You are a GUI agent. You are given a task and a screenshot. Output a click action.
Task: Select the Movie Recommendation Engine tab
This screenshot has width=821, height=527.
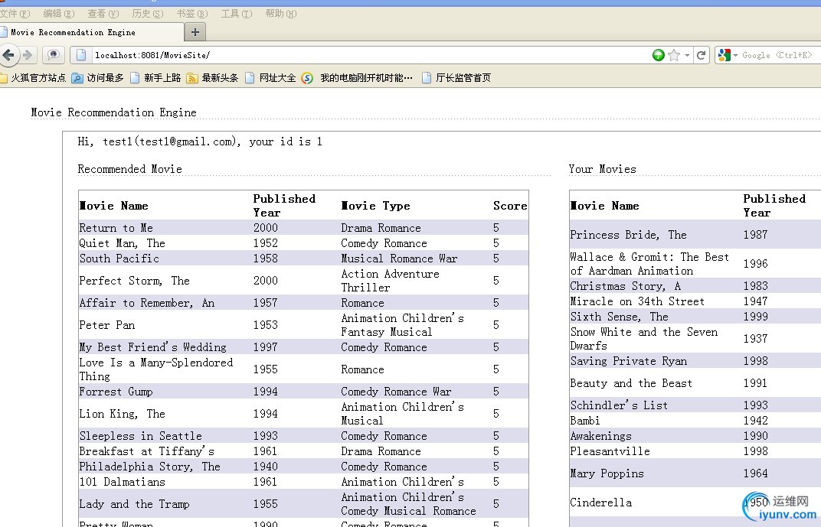(x=92, y=32)
